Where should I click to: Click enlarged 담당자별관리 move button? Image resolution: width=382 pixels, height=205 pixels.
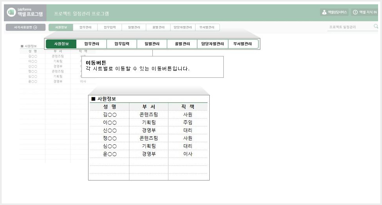tap(212, 44)
